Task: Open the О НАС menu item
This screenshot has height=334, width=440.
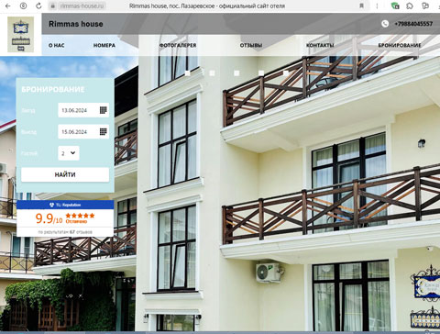Action: (57, 45)
